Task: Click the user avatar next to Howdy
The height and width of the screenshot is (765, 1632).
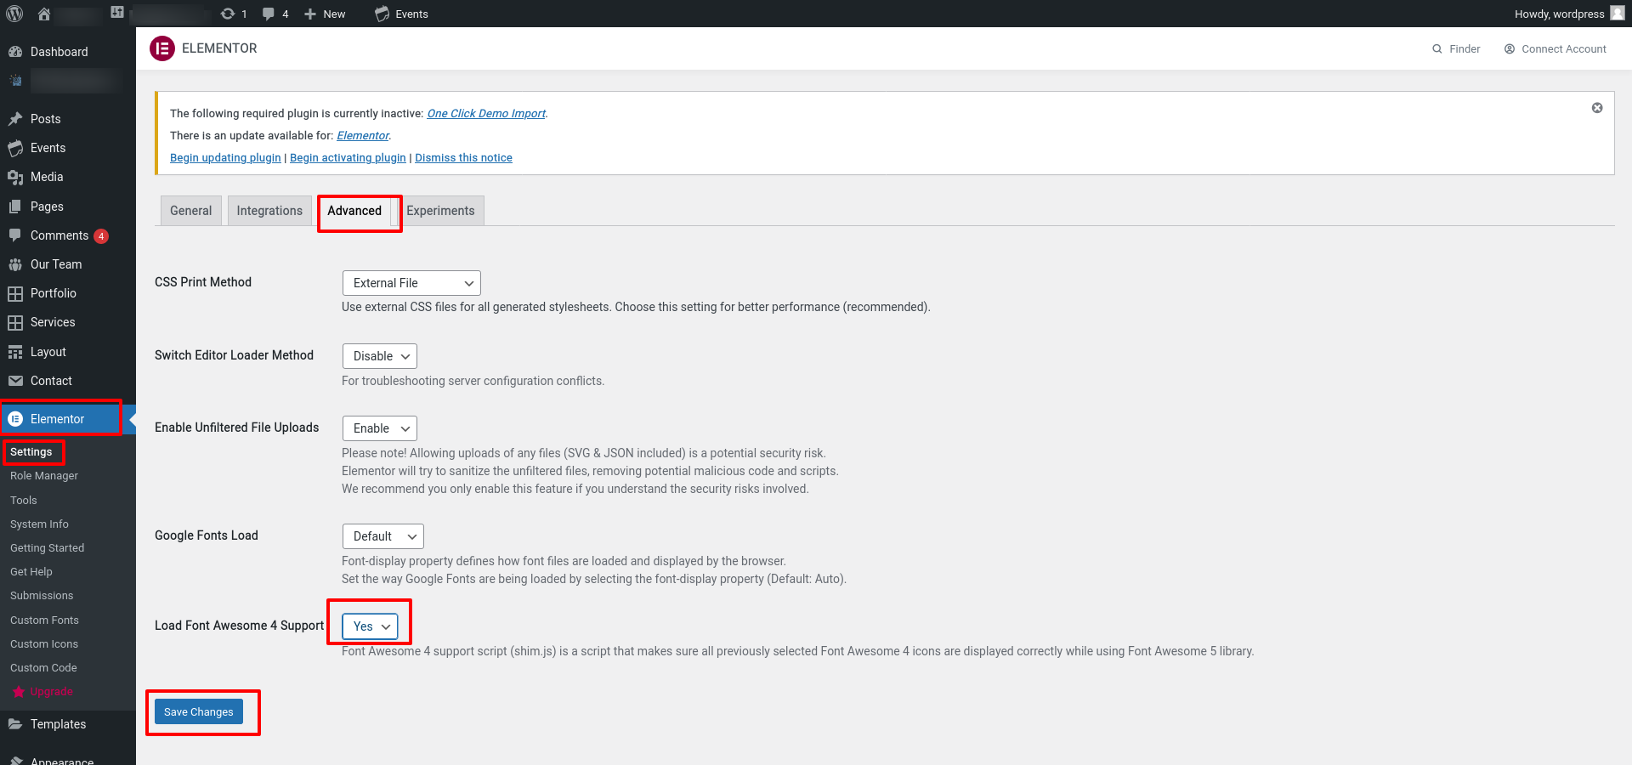Action: pyautogui.click(x=1618, y=13)
